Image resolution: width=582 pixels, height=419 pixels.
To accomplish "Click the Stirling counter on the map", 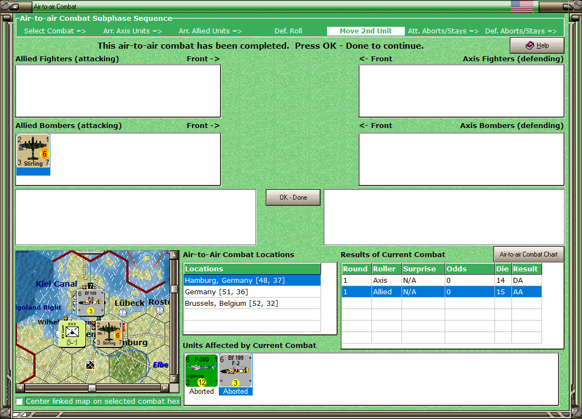I will click(109, 334).
